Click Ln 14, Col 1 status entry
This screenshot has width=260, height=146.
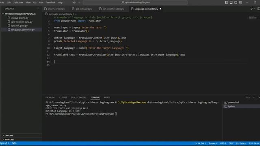(200, 144)
